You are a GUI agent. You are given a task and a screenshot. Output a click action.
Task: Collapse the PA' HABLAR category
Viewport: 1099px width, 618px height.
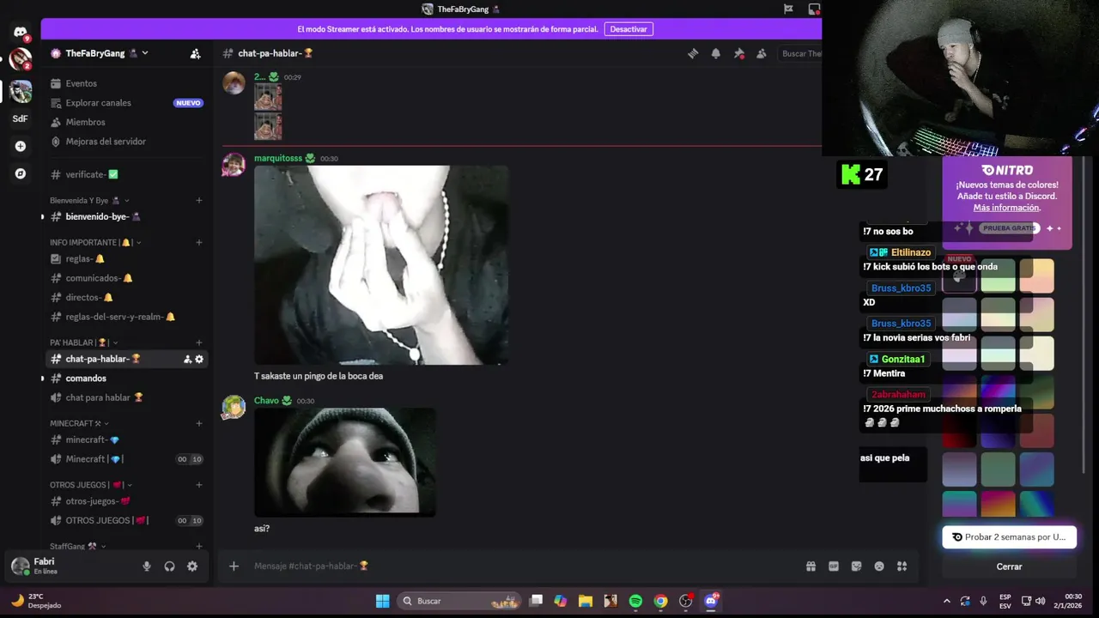83,342
